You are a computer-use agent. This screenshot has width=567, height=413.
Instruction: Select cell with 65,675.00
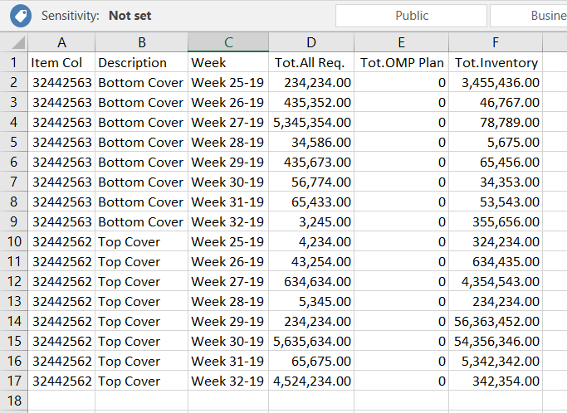[311, 361]
